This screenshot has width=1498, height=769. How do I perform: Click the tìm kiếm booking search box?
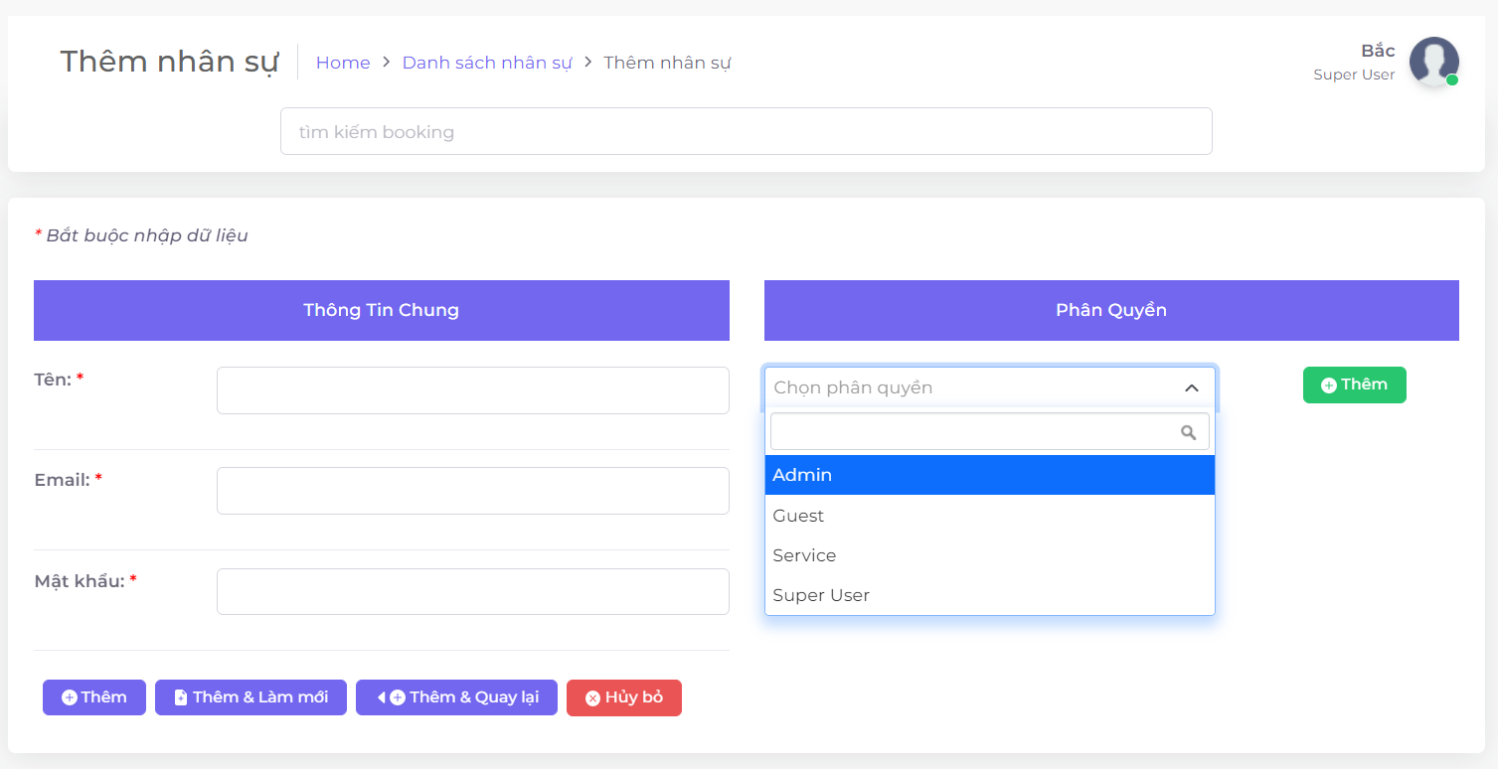click(x=746, y=131)
